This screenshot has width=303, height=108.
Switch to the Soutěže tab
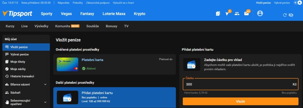tap(93, 26)
